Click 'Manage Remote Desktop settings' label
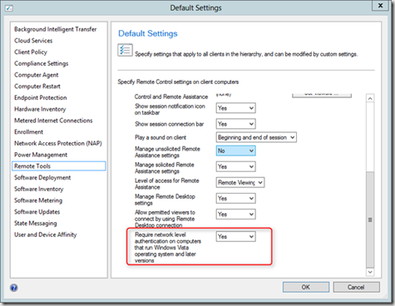 pos(165,200)
